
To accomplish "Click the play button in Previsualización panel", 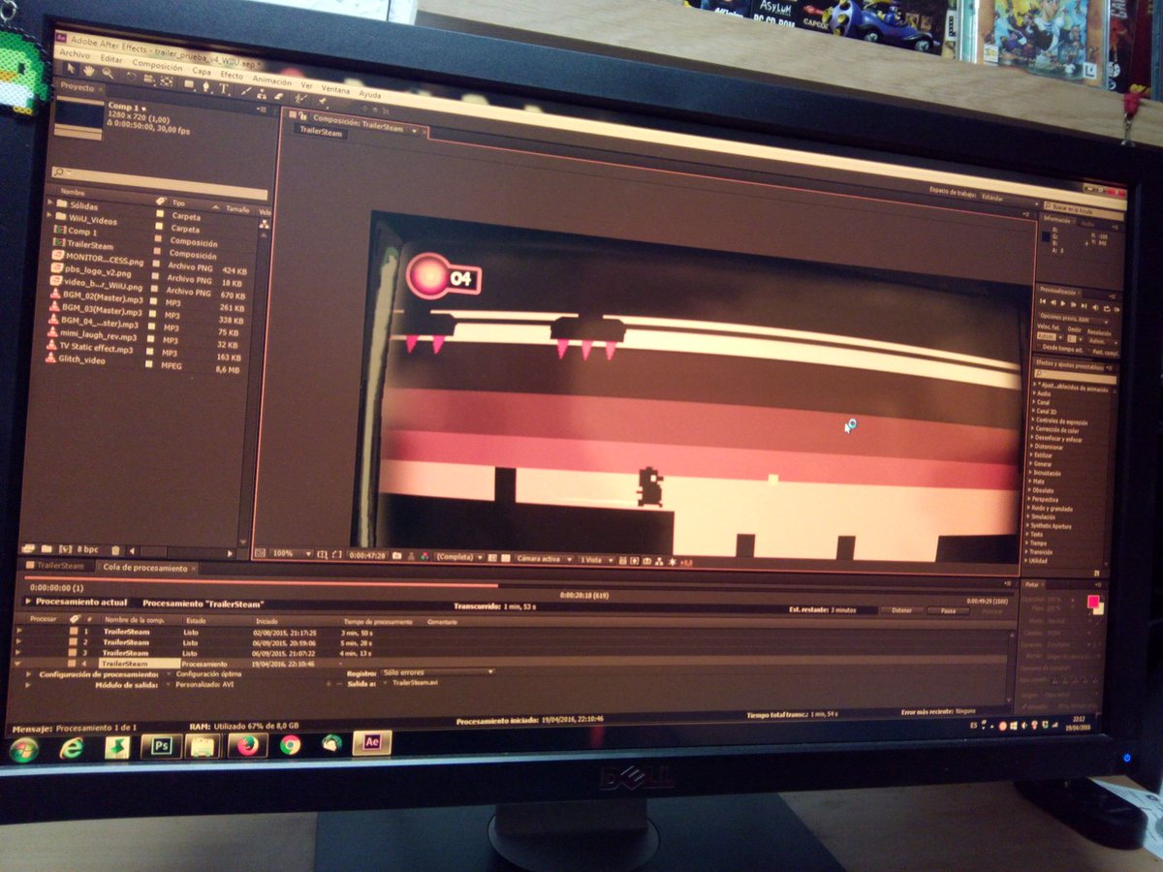I will 1063,303.
